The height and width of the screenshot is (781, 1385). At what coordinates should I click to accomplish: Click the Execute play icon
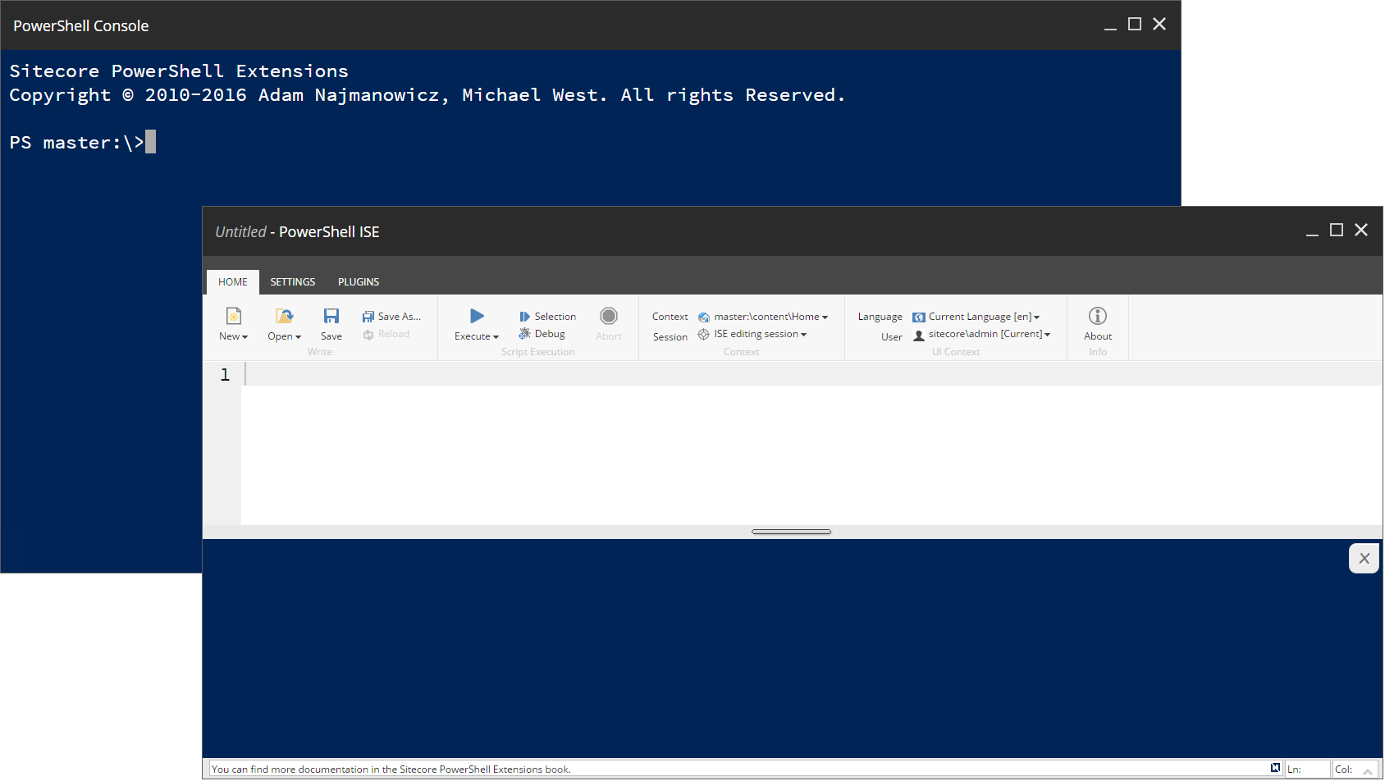click(477, 316)
